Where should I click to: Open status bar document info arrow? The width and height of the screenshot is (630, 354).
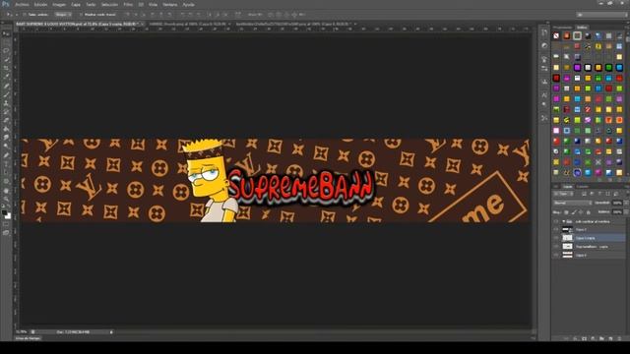(111, 332)
